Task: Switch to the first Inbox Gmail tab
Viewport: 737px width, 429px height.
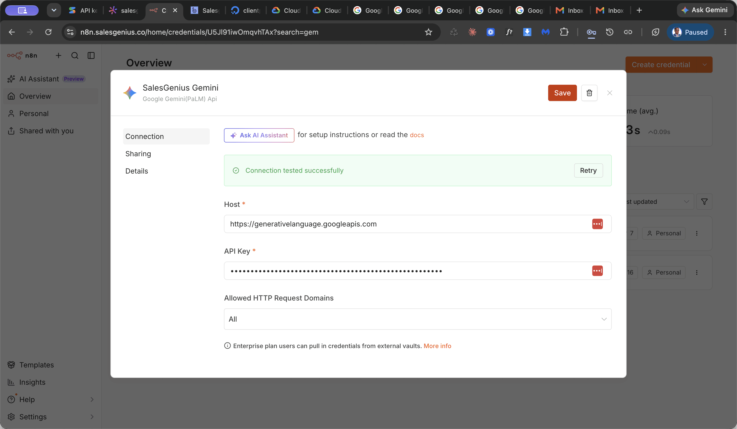Action: pyautogui.click(x=570, y=10)
